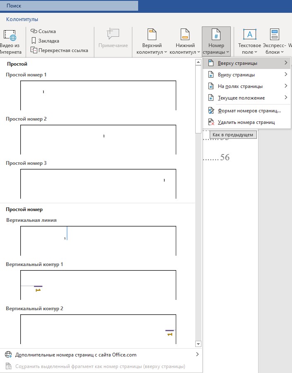Expand the Текущее положение submenu arrow

(x=285, y=98)
